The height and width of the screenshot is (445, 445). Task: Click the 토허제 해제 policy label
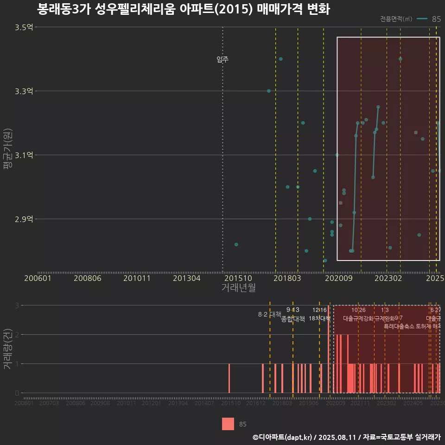[428, 326]
